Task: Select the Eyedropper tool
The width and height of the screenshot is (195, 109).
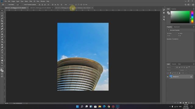Action: pos(2,26)
